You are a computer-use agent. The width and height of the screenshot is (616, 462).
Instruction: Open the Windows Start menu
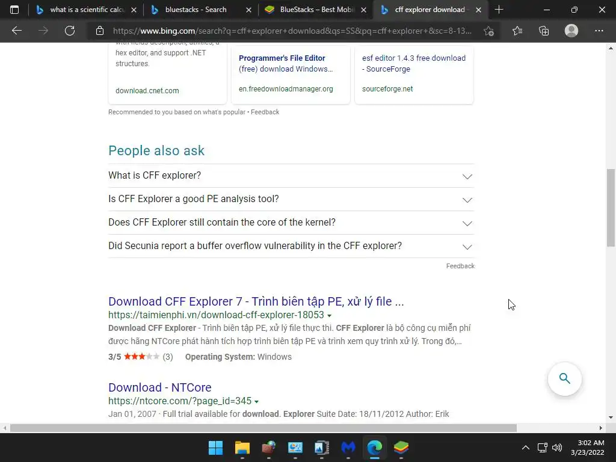click(215, 448)
